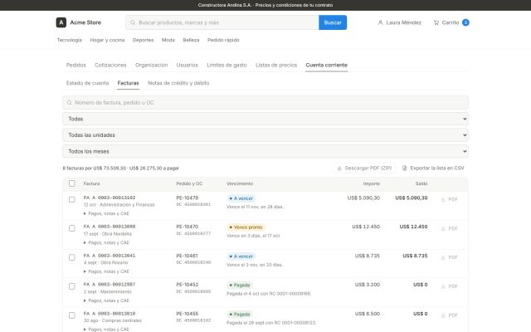Open the Todas status filter dropdown
Screen dimensions: 531x332
pos(265,119)
